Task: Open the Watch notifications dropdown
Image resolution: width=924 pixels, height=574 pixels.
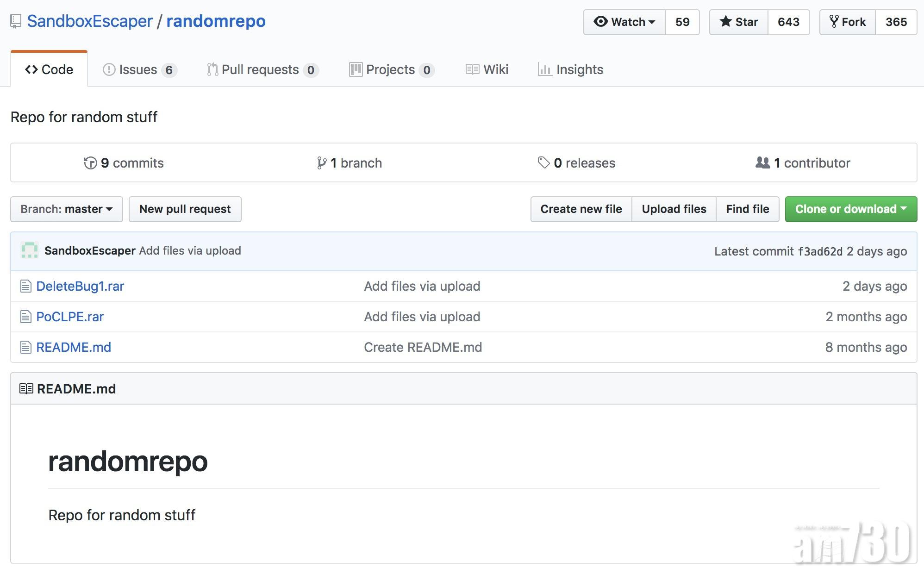Action: (x=624, y=22)
